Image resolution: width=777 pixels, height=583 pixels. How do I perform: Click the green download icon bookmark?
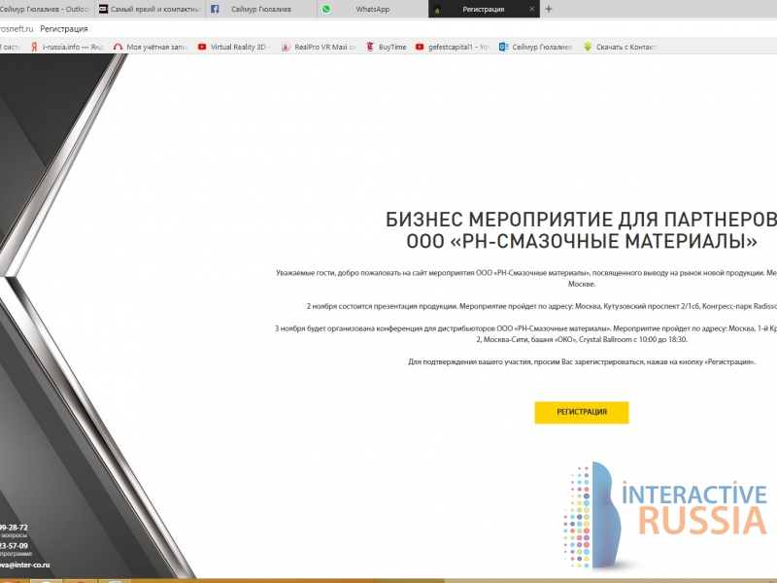coord(588,47)
